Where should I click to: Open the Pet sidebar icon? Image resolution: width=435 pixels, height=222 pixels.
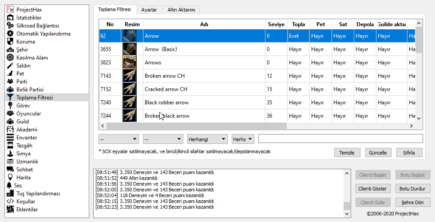10,74
